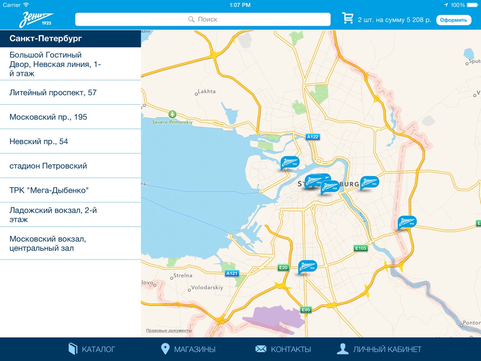Choose the Невский пр., 54 store
The width and height of the screenshot is (481, 361).
[x=71, y=141]
